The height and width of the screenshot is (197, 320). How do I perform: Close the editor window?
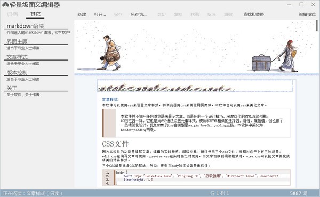313,4
